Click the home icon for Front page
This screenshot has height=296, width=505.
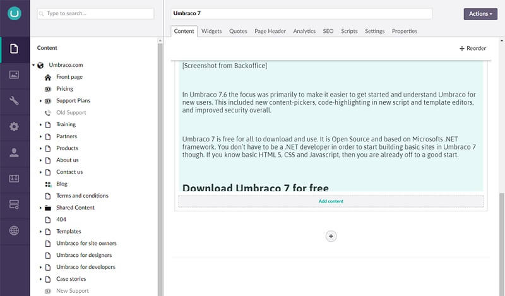pyautogui.click(x=48, y=77)
